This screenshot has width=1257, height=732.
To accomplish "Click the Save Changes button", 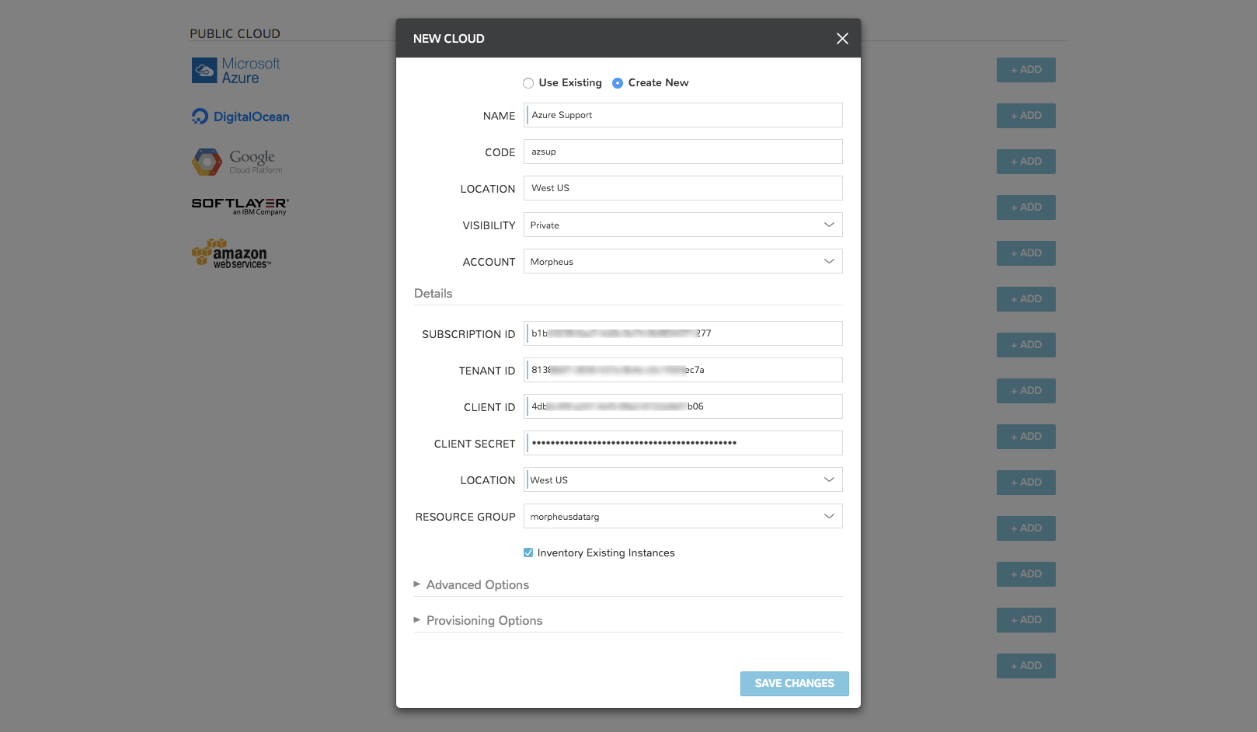I will click(x=794, y=684).
